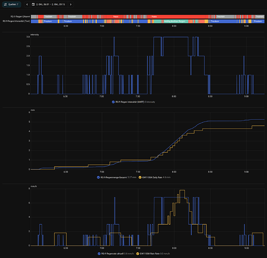Open the calendar date range picker
This screenshot has width=267, height=258.
34,5
